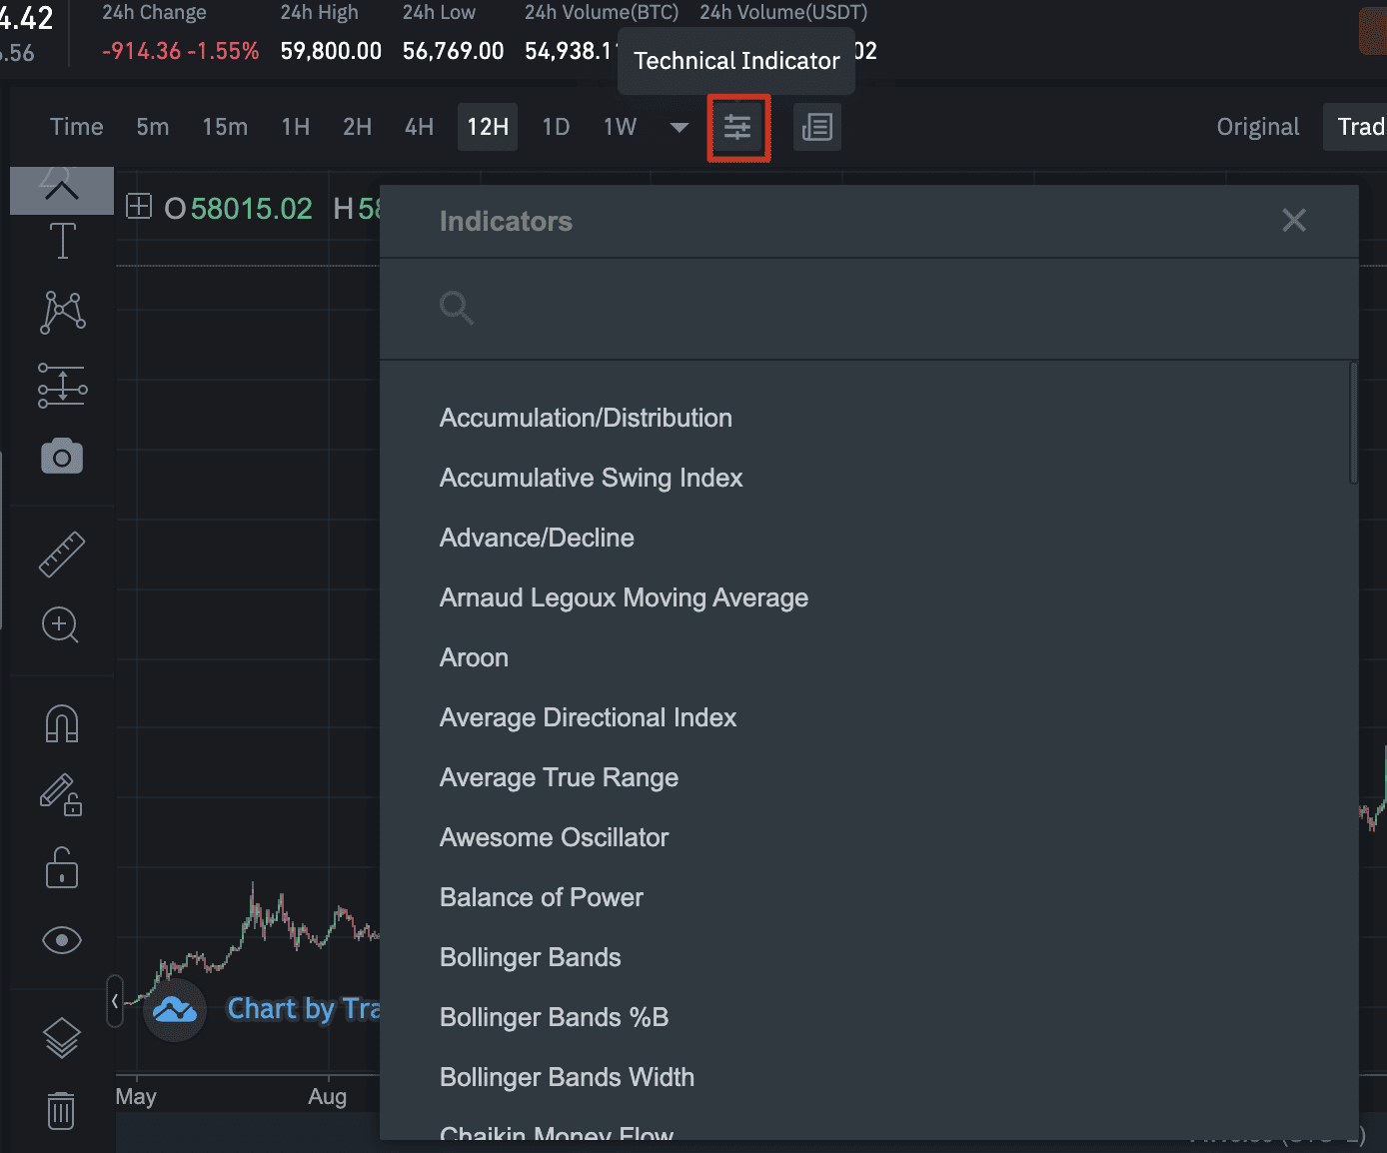This screenshot has width=1387, height=1153.
Task: Open the object tree layers icon
Action: coord(62,1038)
